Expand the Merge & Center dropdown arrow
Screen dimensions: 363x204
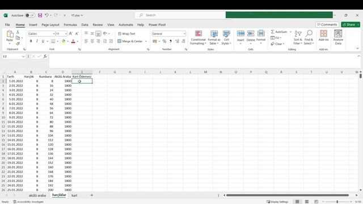pyautogui.click(x=146, y=41)
